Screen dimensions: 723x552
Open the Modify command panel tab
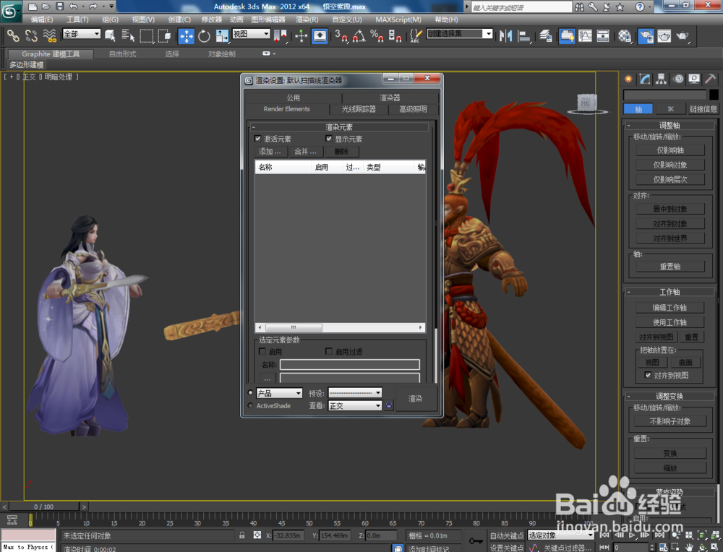[645, 79]
